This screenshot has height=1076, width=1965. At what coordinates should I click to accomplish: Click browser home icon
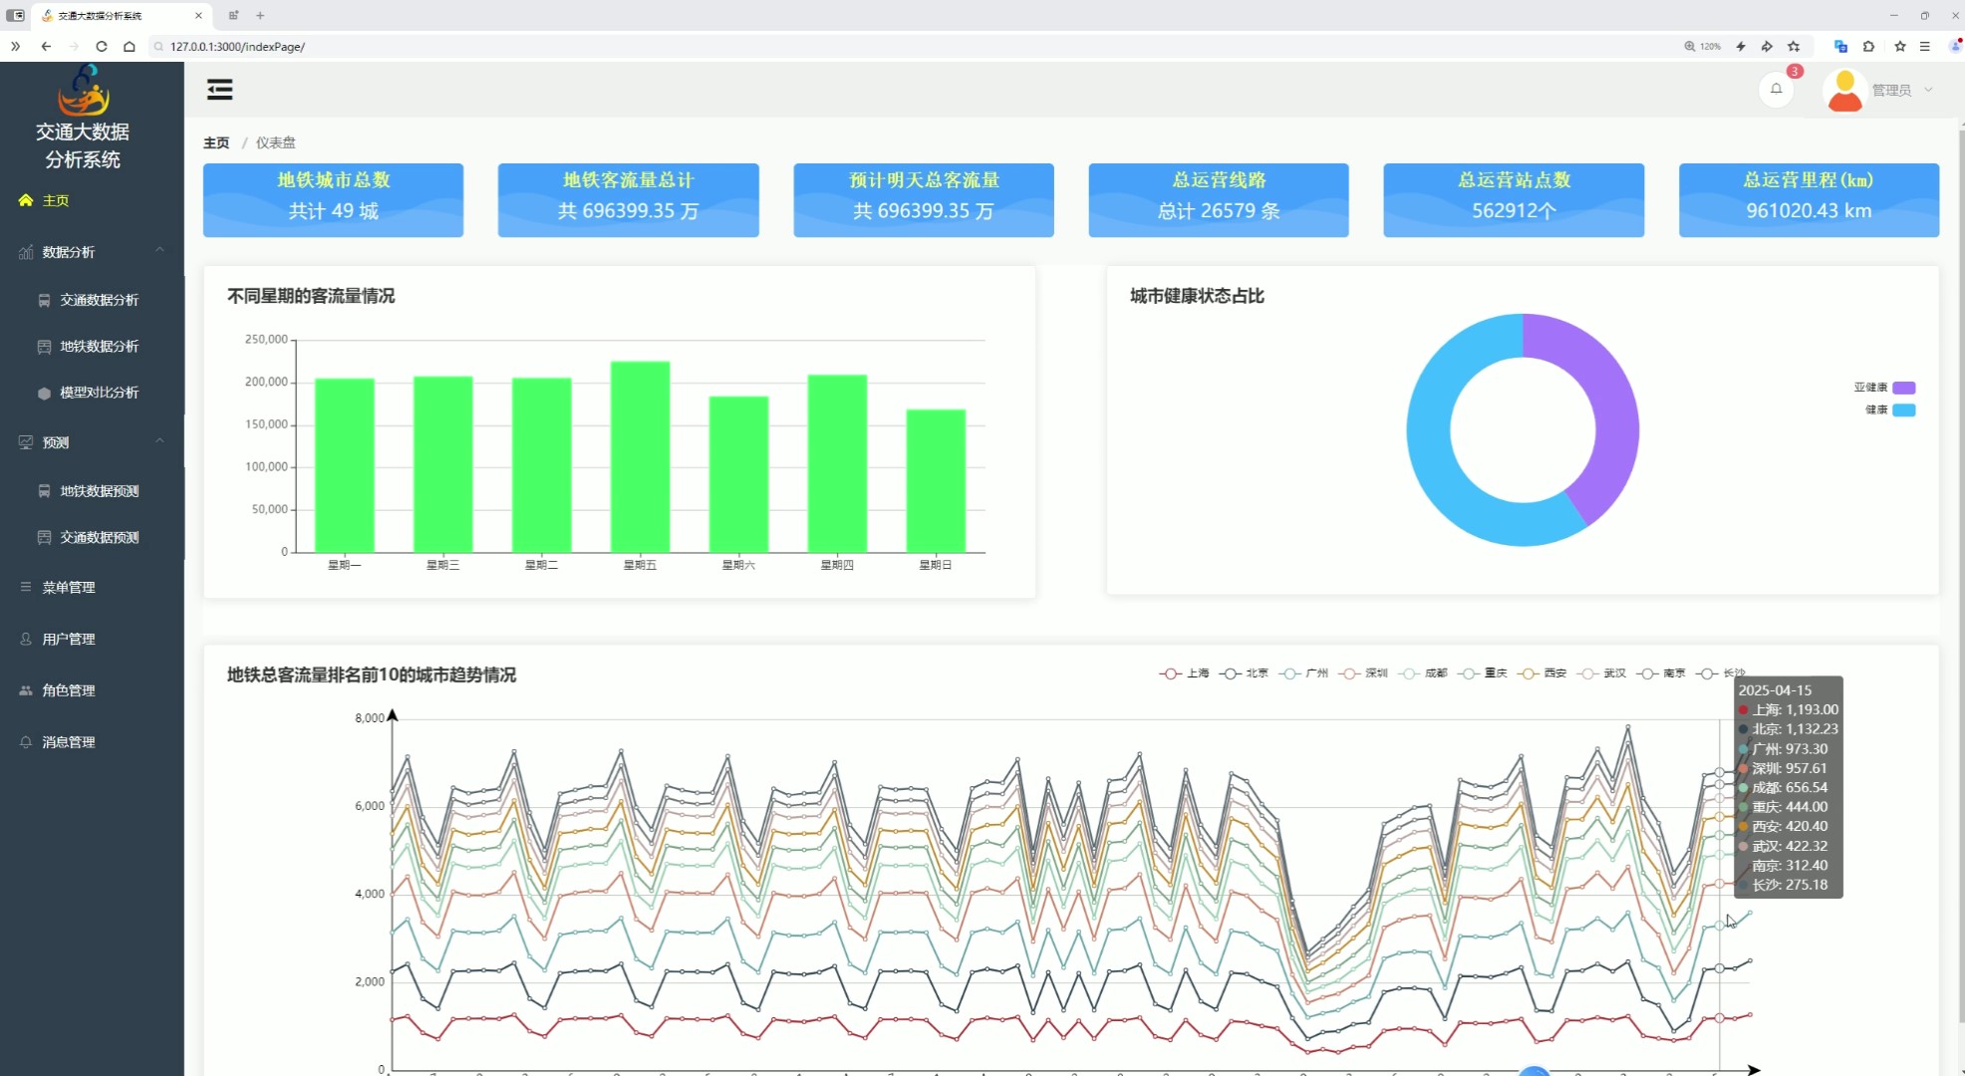(x=130, y=47)
